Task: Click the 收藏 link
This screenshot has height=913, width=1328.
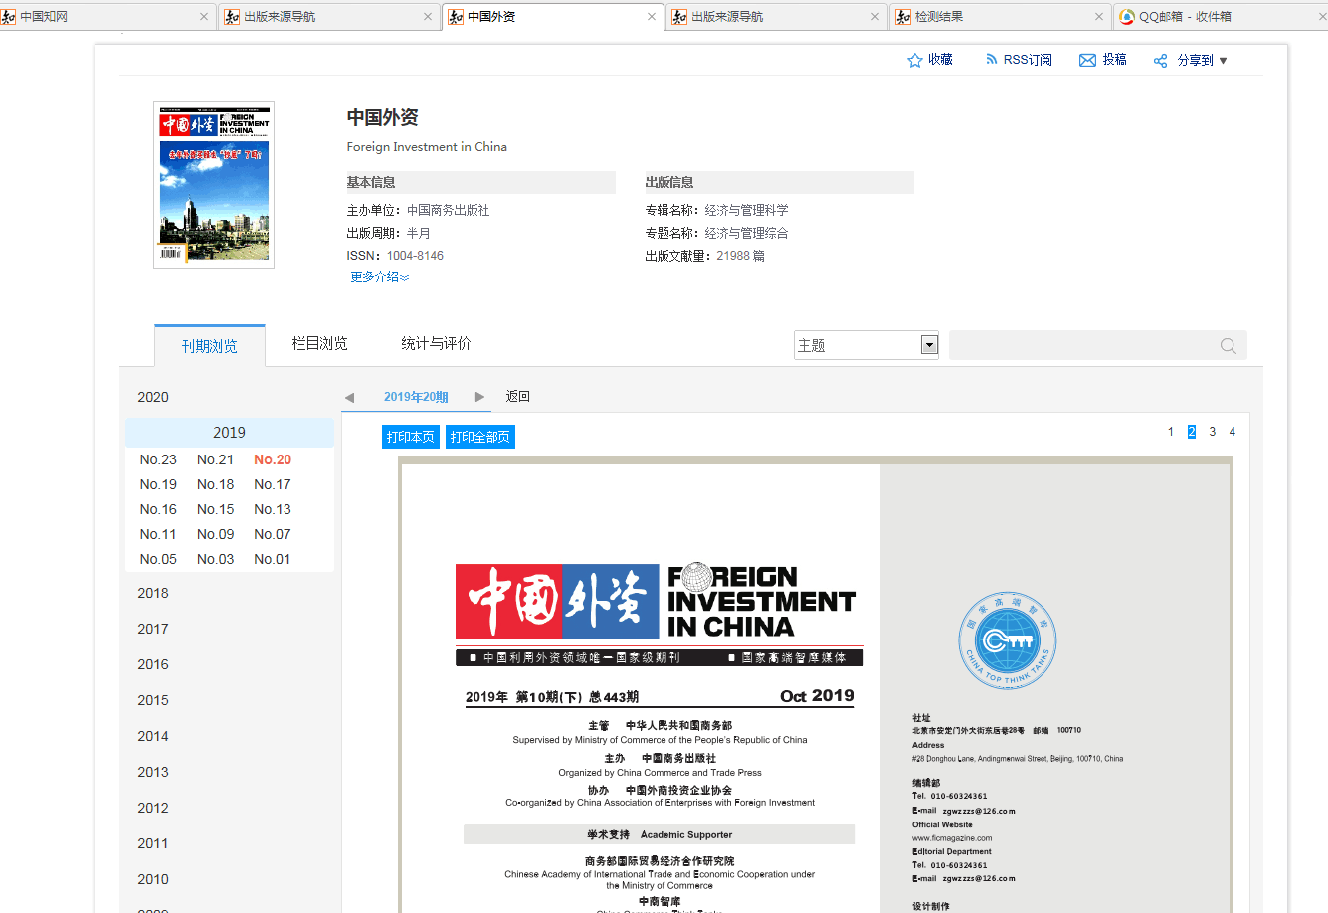Action: coord(940,60)
